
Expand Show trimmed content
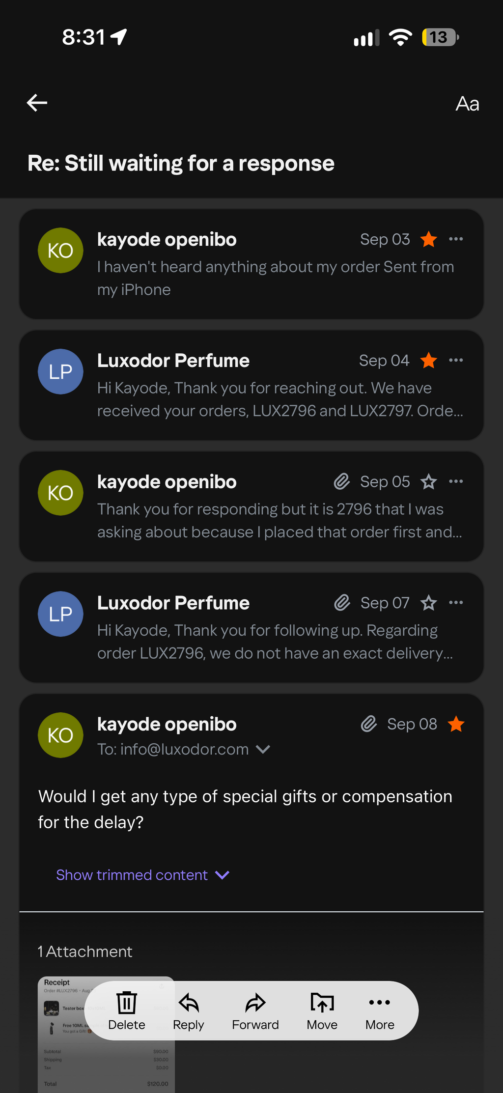coord(143,875)
